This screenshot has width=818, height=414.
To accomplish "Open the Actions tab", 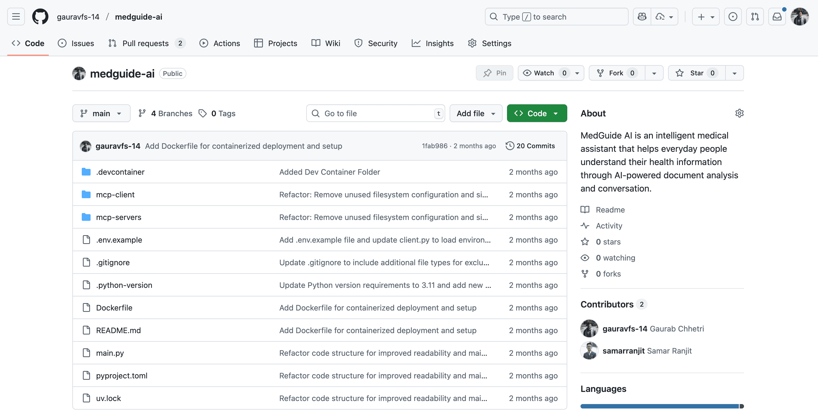I will 220,43.
